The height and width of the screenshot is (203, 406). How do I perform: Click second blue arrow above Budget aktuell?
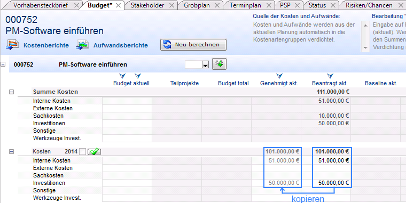tap(138, 76)
